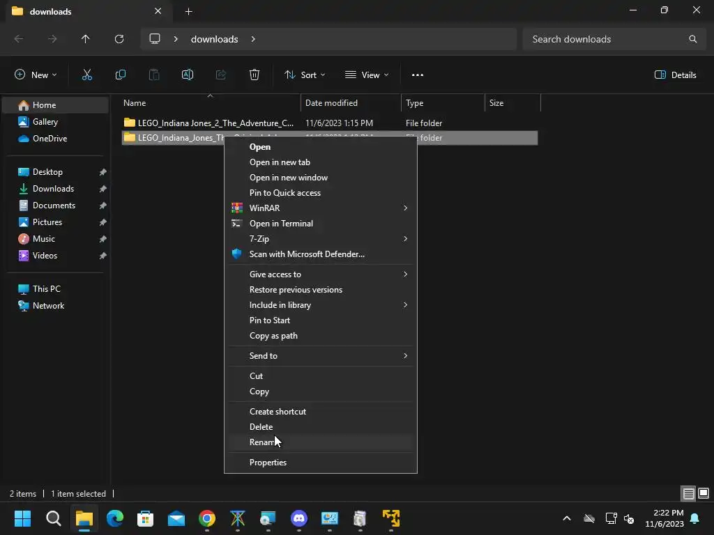Sort by Date modified column header
Screen dimensions: 714x535
(351, 103)
